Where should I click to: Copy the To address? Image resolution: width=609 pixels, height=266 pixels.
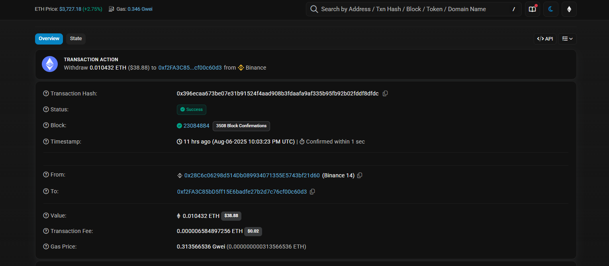tap(312, 192)
